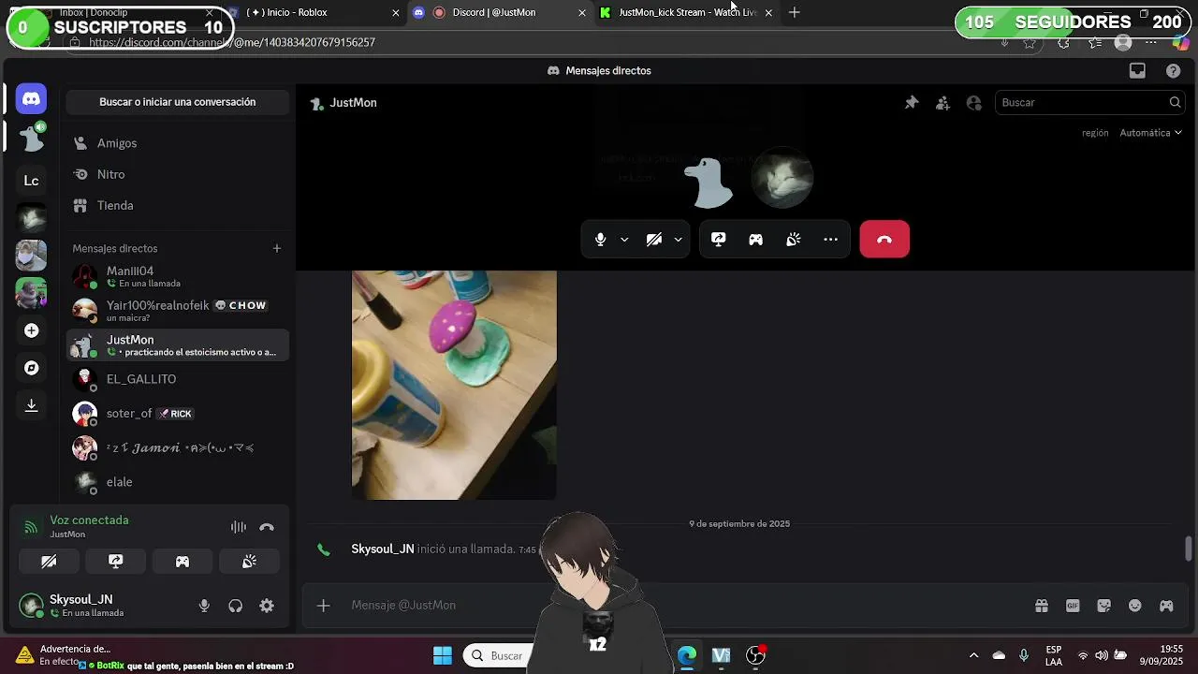Open Help question mark icon
This screenshot has height=674, width=1198.
(x=1173, y=70)
